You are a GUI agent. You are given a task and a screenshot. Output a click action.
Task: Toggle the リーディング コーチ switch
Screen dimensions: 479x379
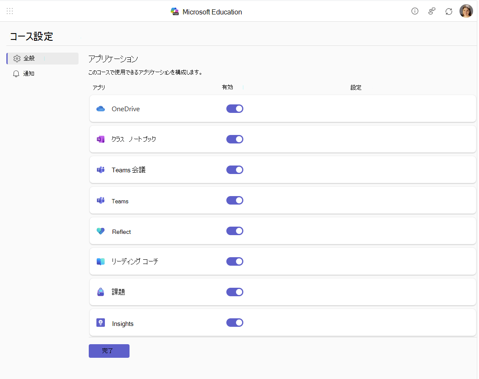pyautogui.click(x=234, y=261)
